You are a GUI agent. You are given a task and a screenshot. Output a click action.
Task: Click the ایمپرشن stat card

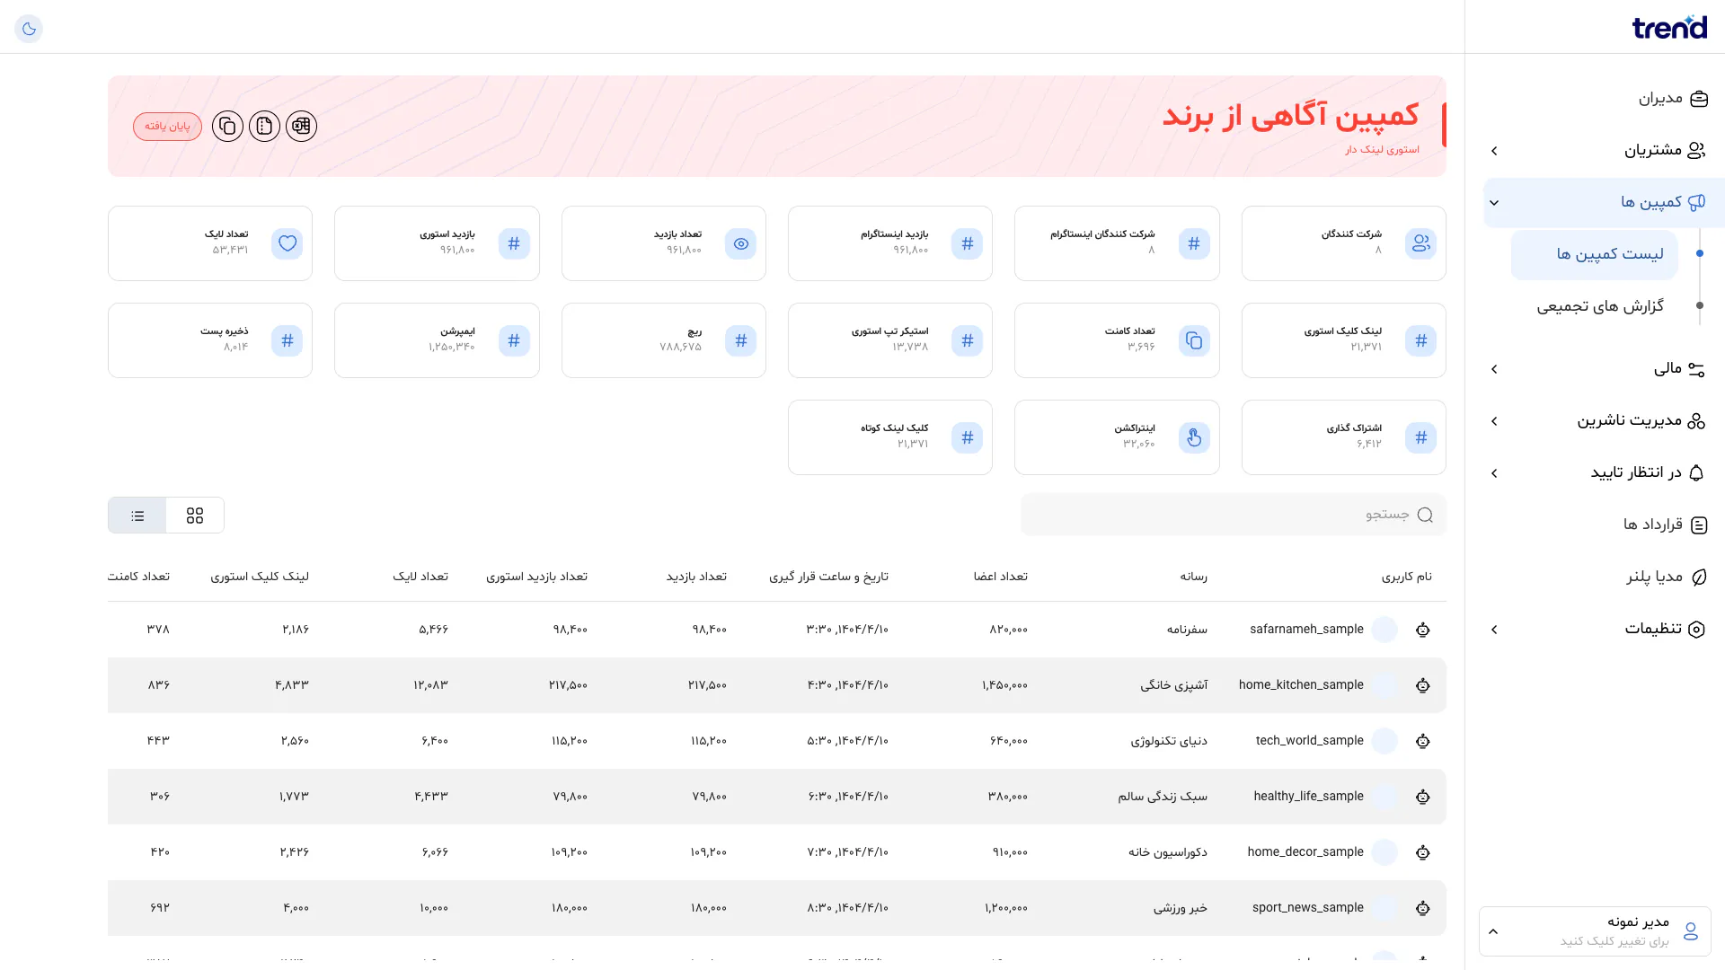point(437,340)
